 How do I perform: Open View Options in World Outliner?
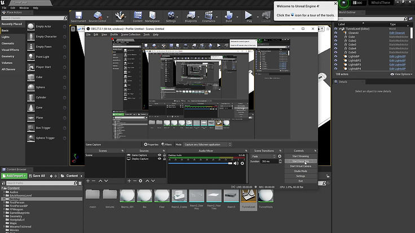tap(401, 74)
